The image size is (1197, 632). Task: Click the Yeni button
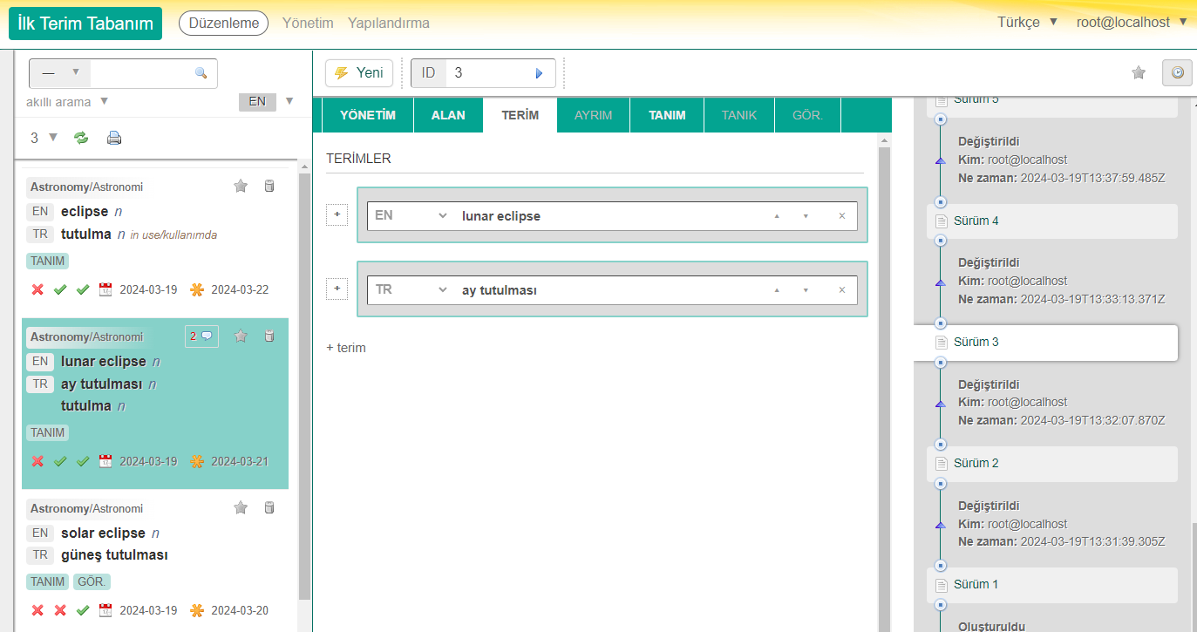click(359, 73)
